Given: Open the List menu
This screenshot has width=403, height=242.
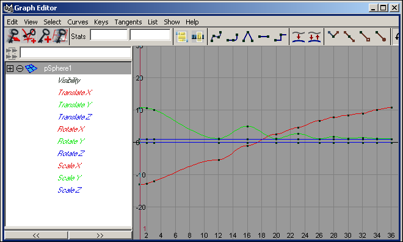Looking at the screenshot, I should 153,22.
